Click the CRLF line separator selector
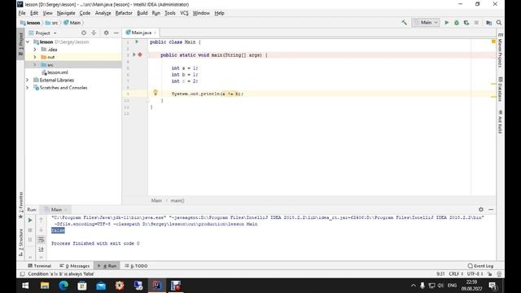The image size is (521, 293). 456,273
